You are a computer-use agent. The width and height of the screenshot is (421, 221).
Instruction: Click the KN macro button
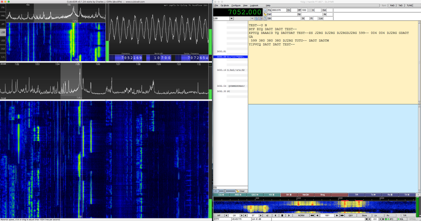pyautogui.click(x=272, y=195)
